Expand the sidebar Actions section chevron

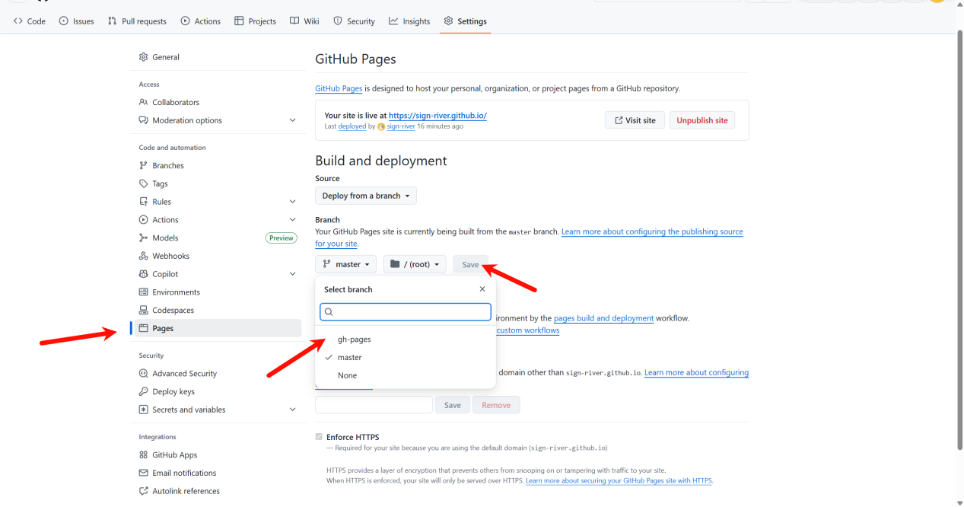pos(293,220)
